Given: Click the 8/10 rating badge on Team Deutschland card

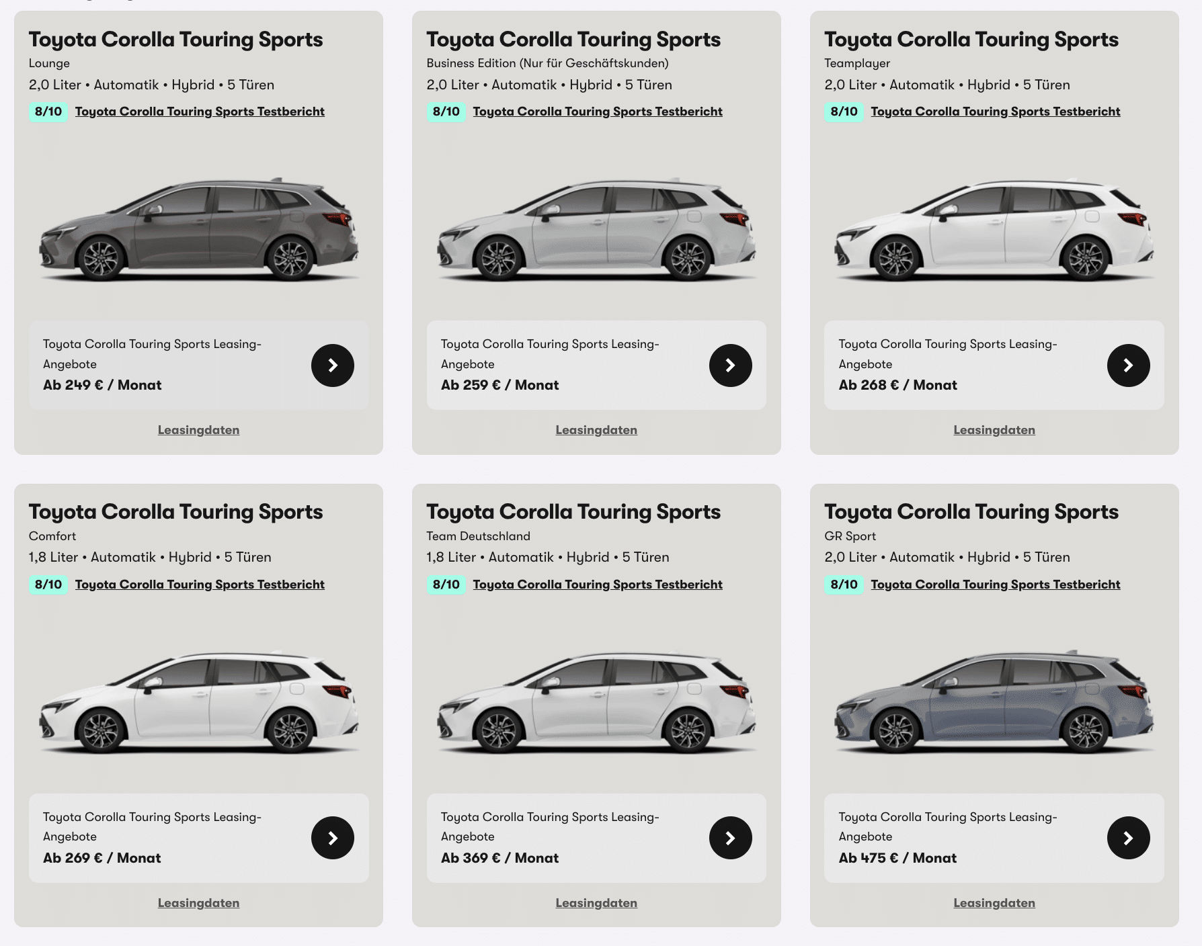Looking at the screenshot, I should (446, 585).
